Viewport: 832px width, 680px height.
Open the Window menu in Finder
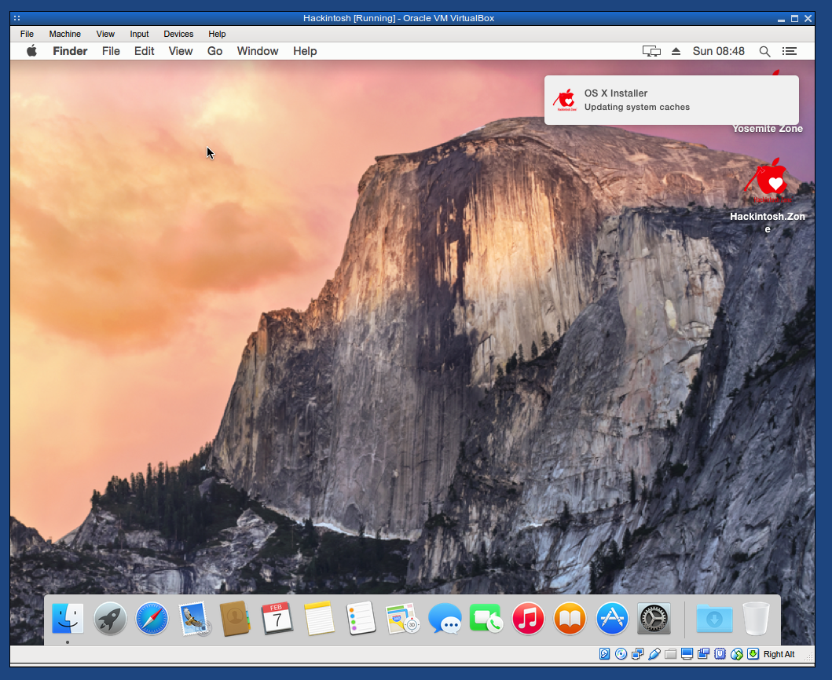[x=258, y=51]
